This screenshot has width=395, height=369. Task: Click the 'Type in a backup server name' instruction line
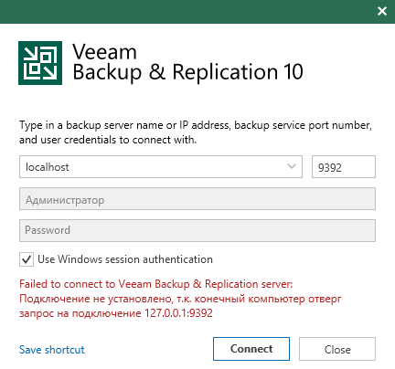point(196,125)
